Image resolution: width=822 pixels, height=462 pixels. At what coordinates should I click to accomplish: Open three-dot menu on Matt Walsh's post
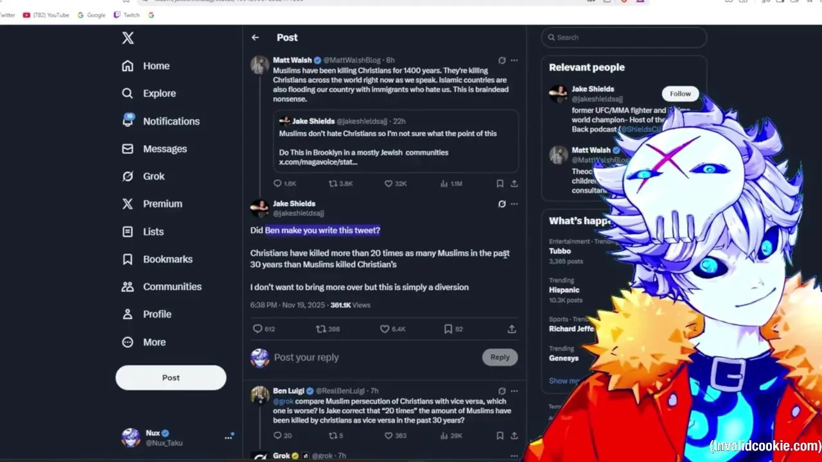(x=514, y=60)
